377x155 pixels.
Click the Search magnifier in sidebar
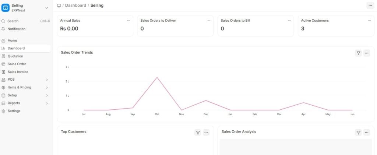pos(4,21)
